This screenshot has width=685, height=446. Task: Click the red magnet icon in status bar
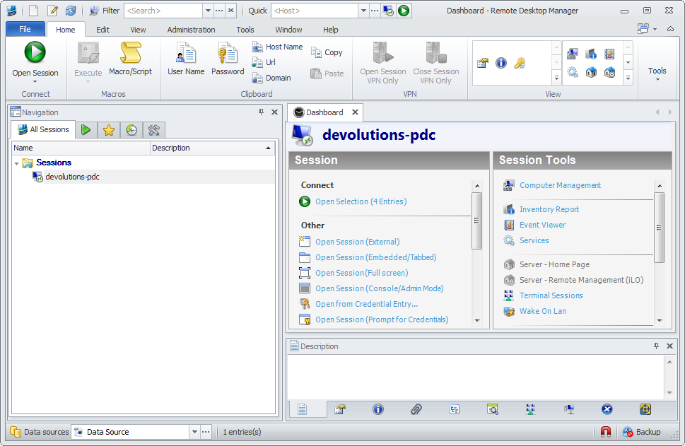606,432
